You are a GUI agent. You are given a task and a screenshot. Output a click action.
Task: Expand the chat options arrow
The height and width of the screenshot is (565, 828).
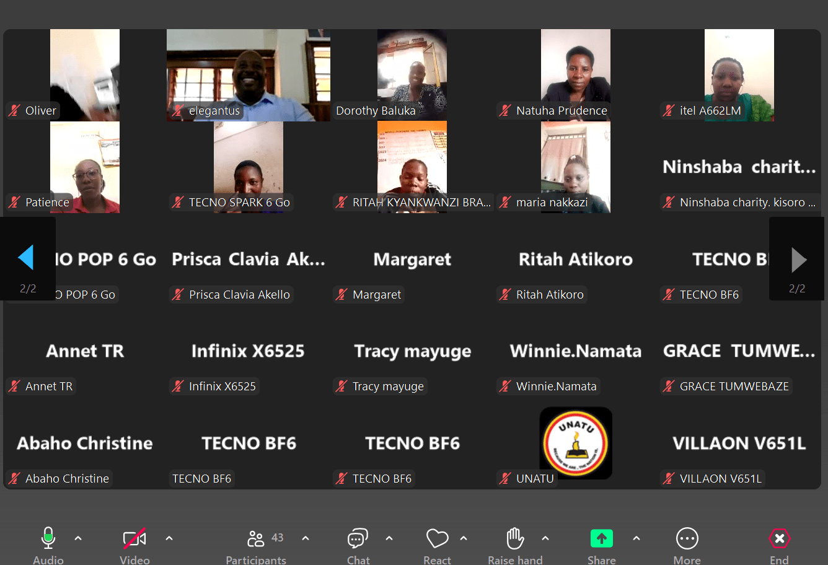click(389, 538)
